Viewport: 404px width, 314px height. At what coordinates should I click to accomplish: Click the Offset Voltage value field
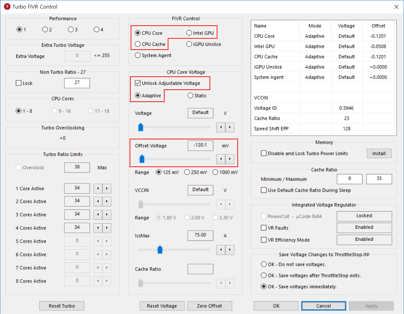[200, 145]
